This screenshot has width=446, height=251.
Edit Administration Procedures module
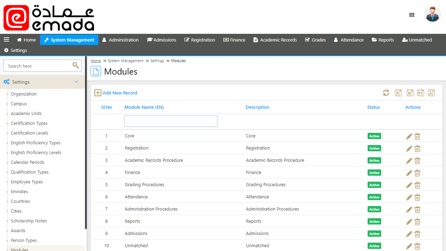409,210
